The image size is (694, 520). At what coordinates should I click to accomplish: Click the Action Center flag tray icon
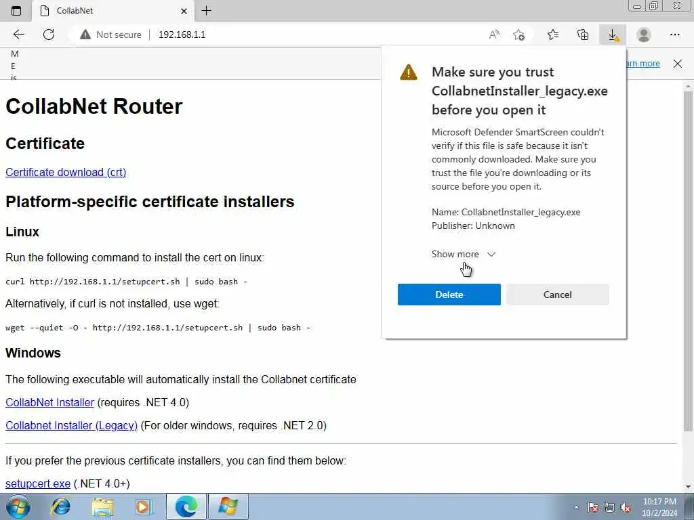point(592,507)
